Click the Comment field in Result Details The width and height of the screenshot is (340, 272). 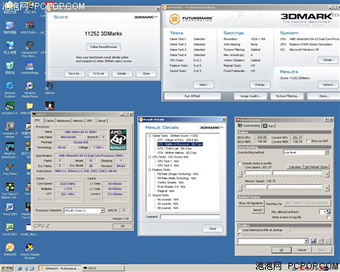[x=190, y=217]
